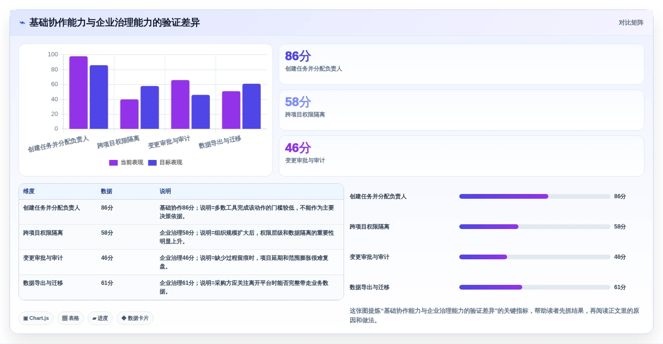This screenshot has width=663, height=344.
Task: Select the 46分 score card
Action: [x=461, y=156]
